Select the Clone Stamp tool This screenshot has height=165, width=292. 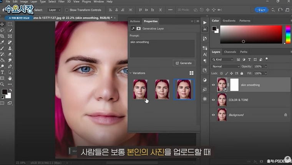[x=10, y=48]
